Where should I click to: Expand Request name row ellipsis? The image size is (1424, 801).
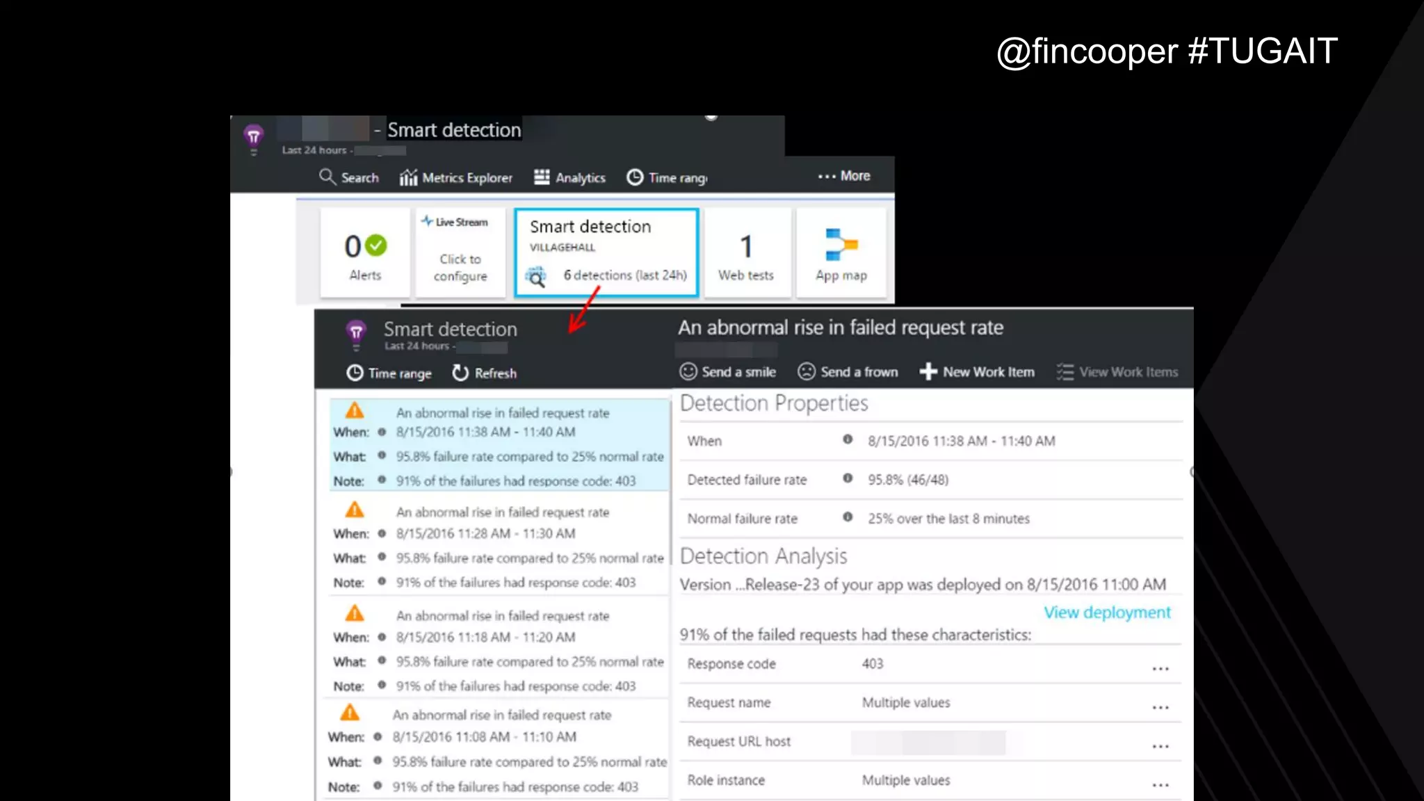(1160, 707)
